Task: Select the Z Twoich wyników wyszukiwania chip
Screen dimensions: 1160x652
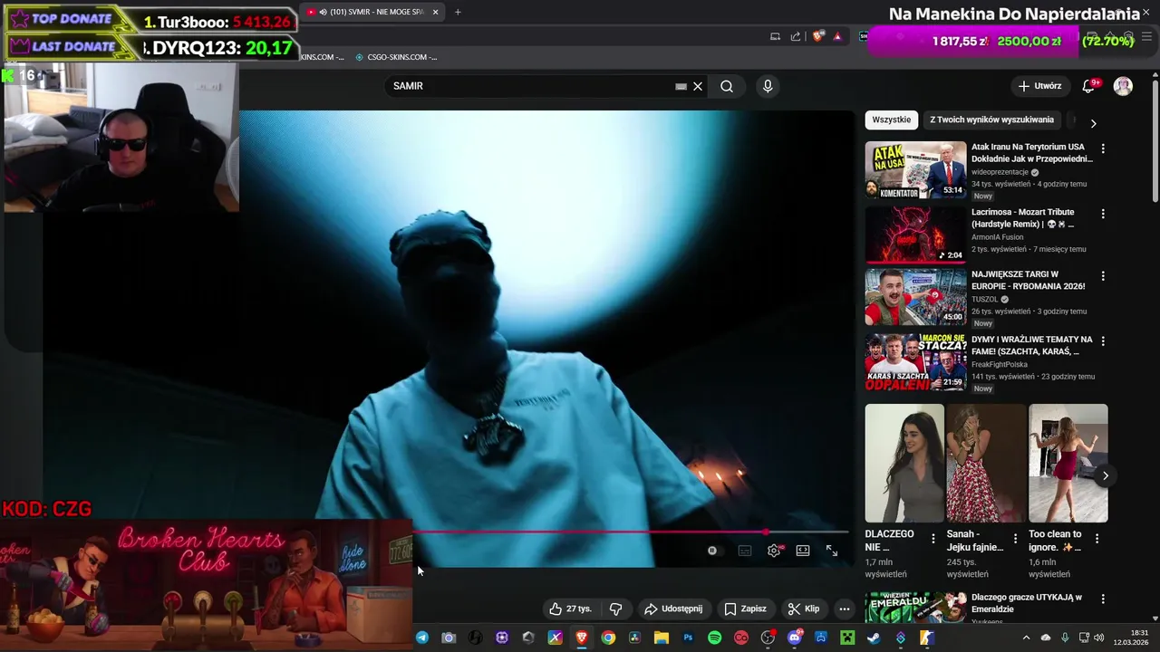Action: pos(991,120)
